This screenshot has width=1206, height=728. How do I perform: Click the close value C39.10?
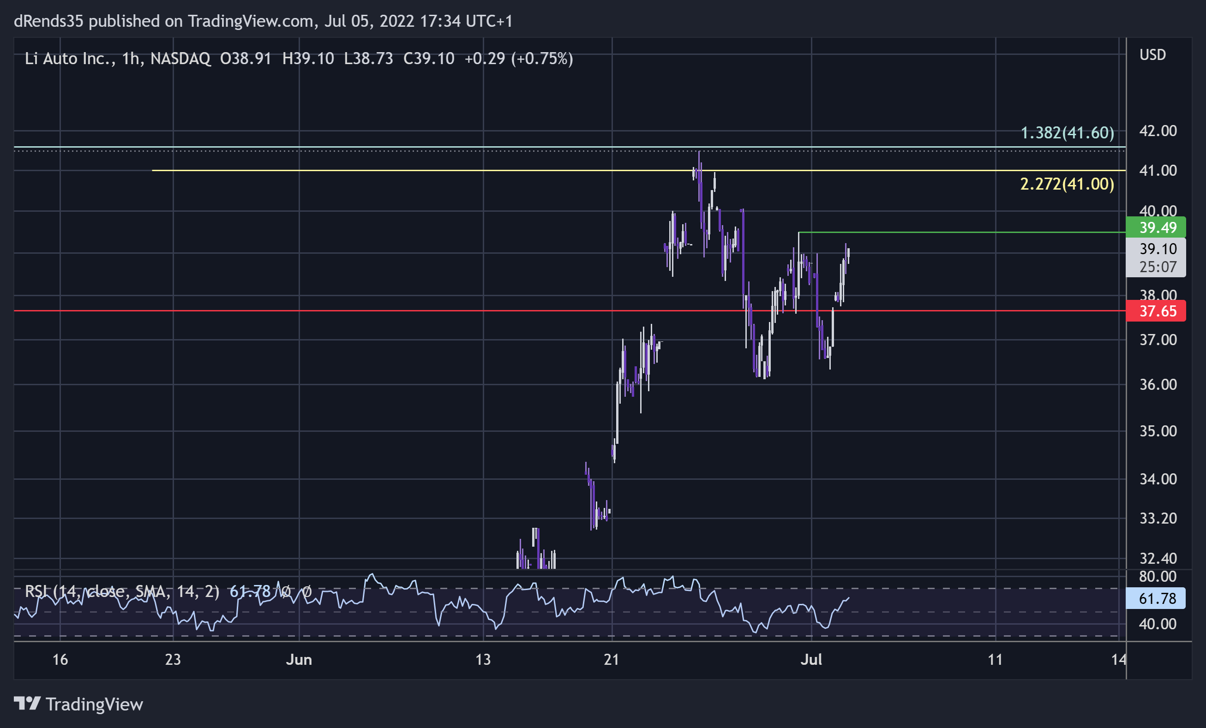[x=429, y=59]
